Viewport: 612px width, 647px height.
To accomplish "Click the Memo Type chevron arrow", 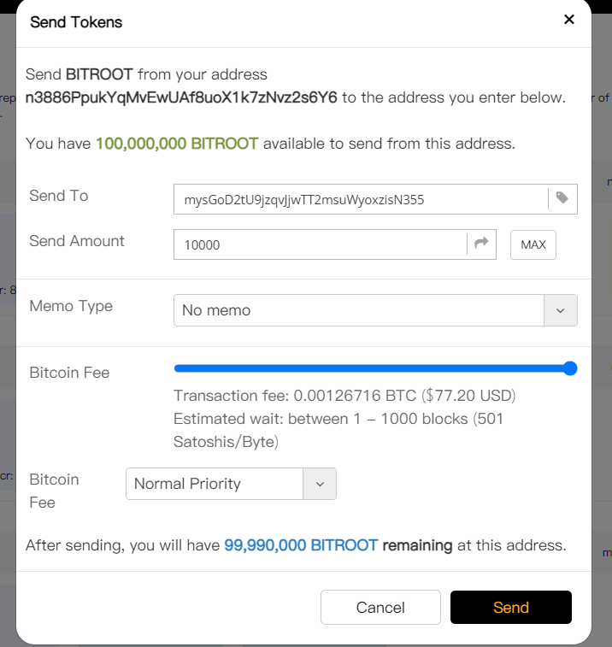I will coord(561,310).
